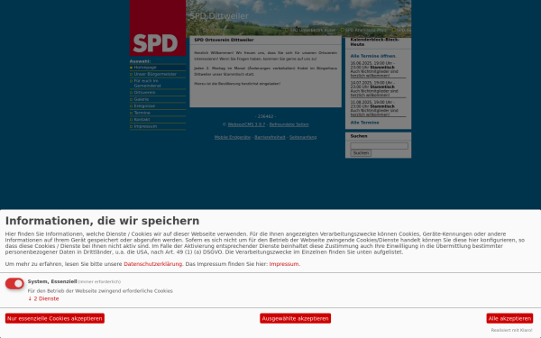Toggle the System, Essenziell cookie switch
This screenshot has width=541, height=338.
[x=14, y=284]
